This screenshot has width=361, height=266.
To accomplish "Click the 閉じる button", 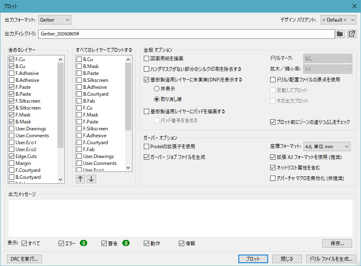I will [x=287, y=259].
